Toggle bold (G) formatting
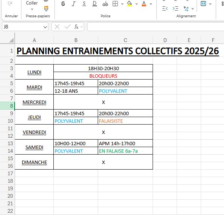224x215 pixels. [x=63, y=4]
